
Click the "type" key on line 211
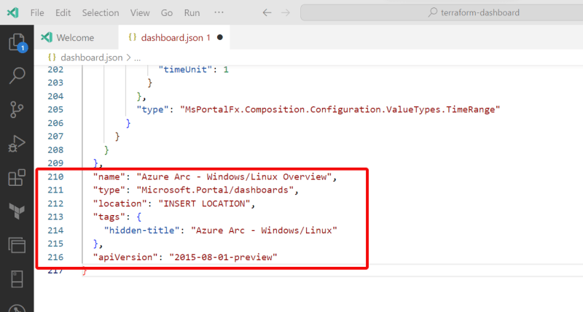109,190
